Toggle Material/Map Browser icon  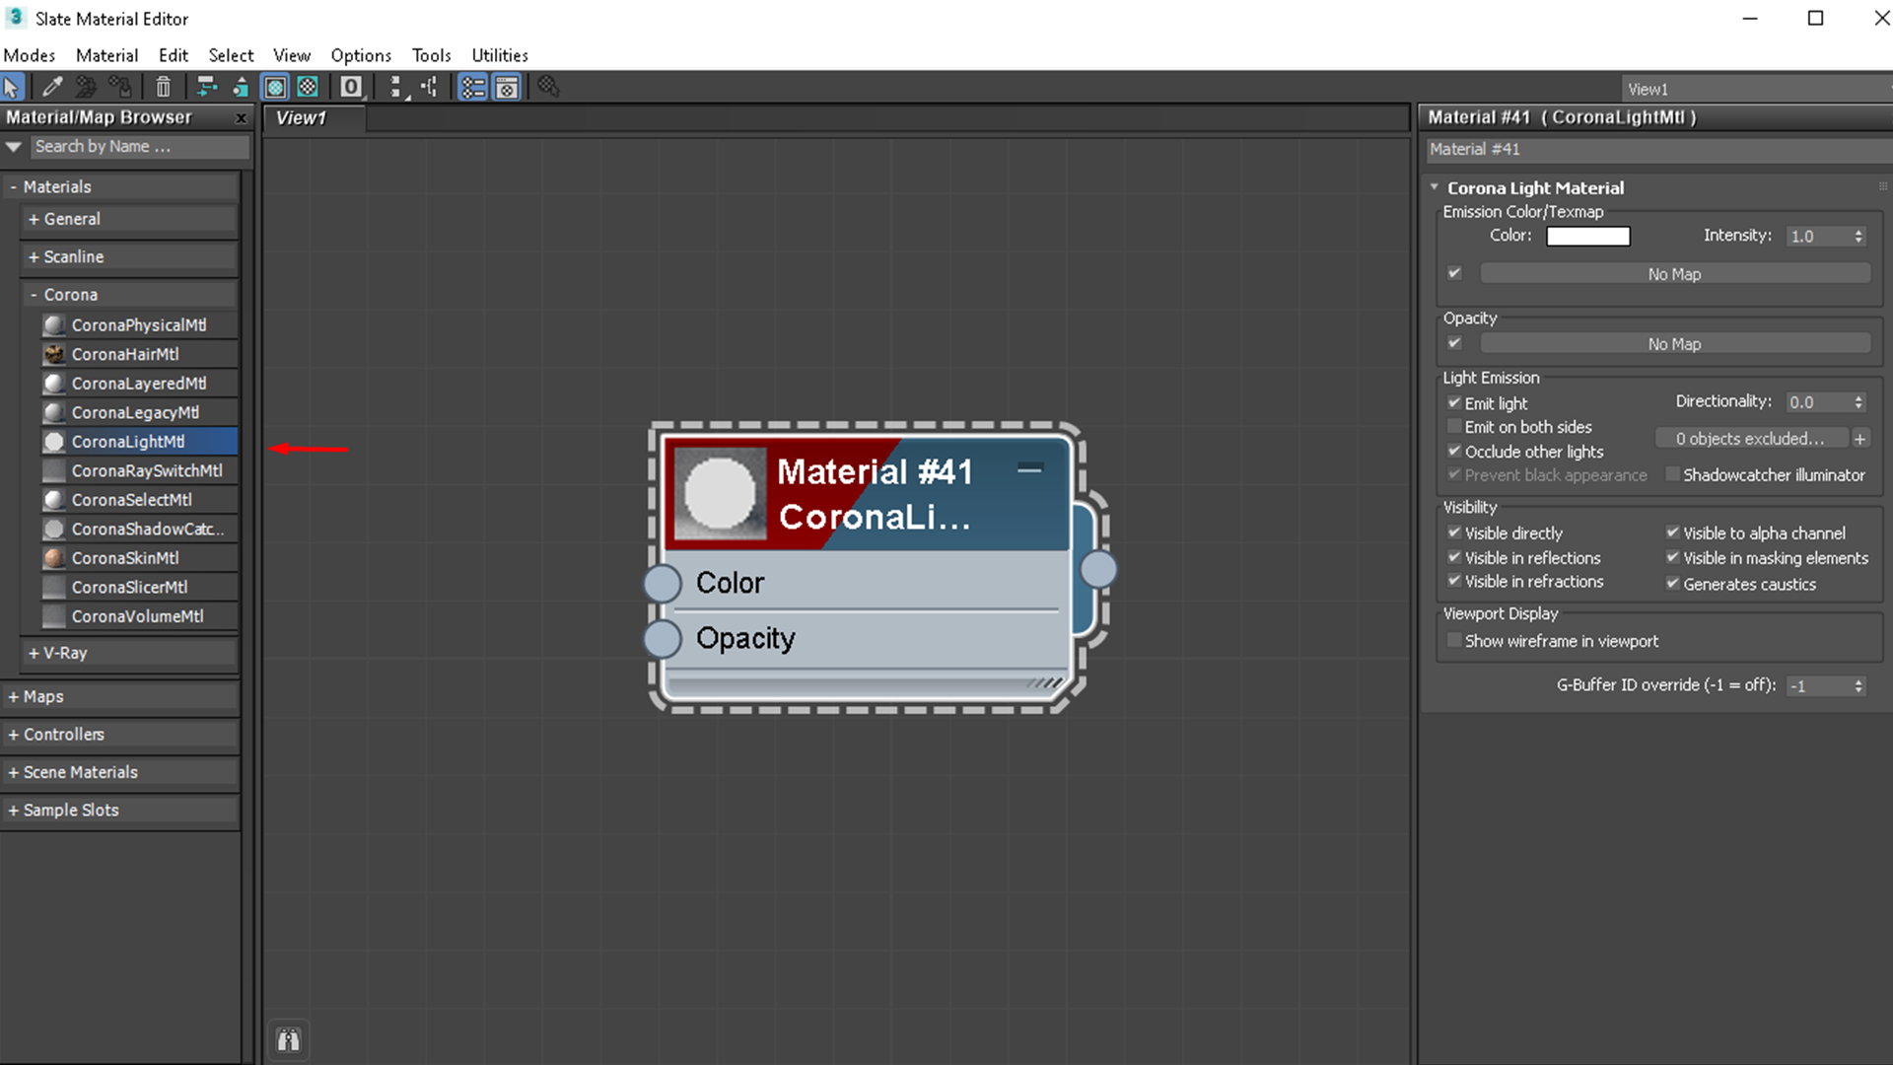coord(473,87)
